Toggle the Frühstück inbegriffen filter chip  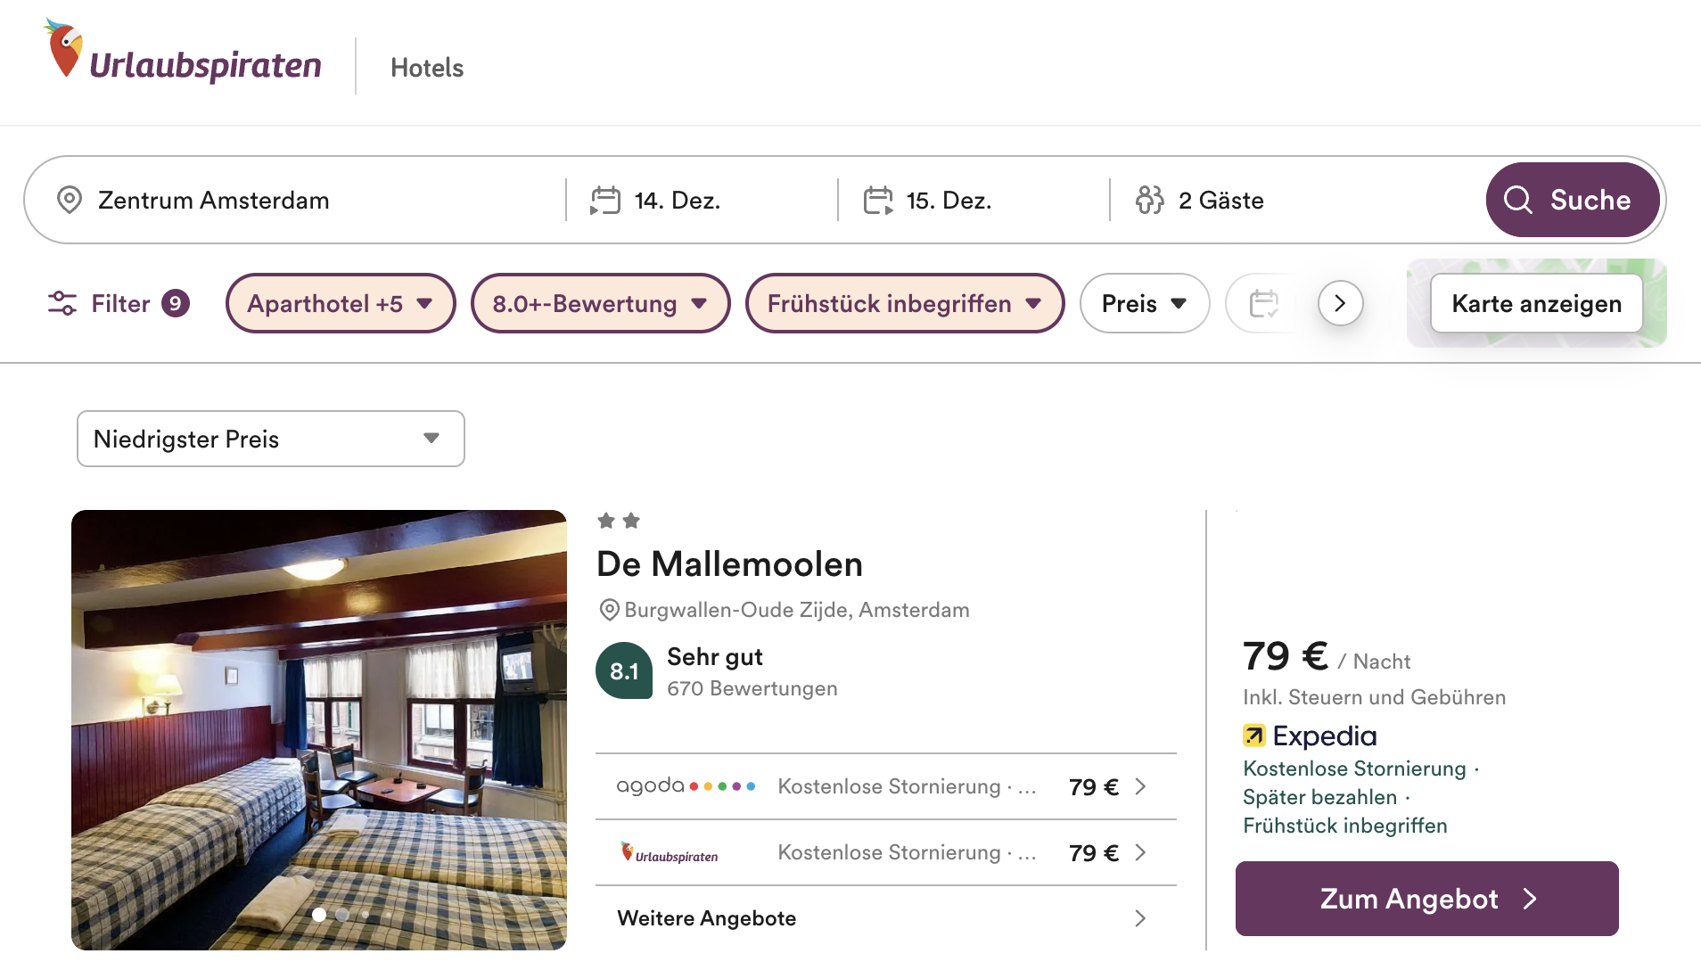[904, 304]
